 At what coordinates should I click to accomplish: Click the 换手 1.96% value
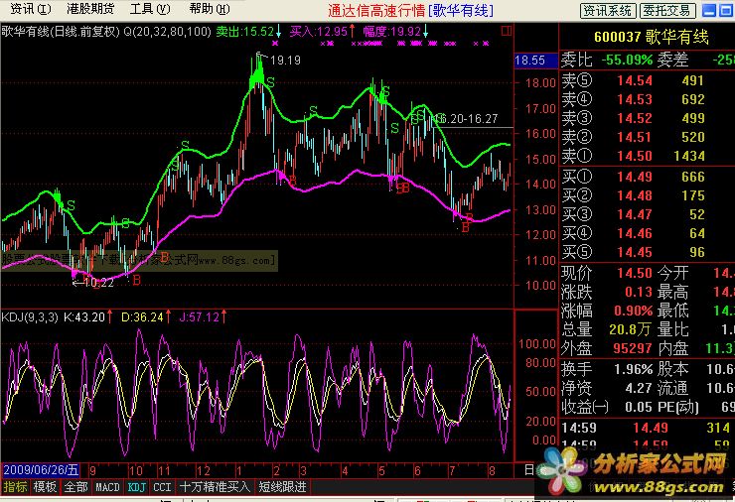tap(634, 369)
